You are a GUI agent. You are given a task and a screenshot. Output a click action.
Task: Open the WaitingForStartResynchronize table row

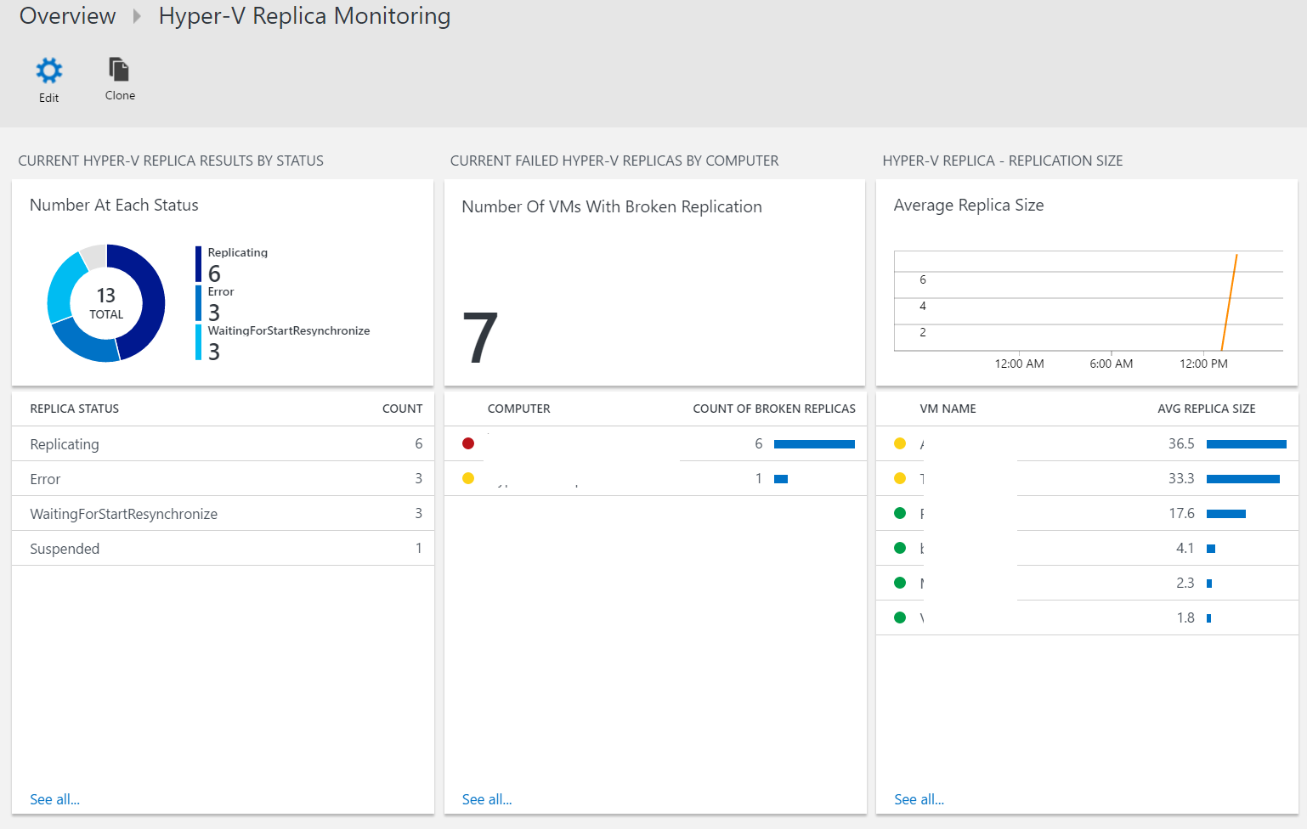(223, 513)
